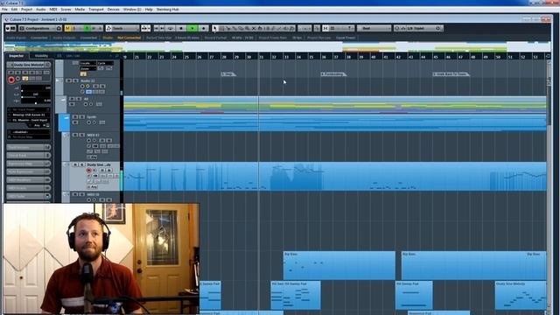Mute the Audio 11 track
560x315 pixels.
point(69,80)
